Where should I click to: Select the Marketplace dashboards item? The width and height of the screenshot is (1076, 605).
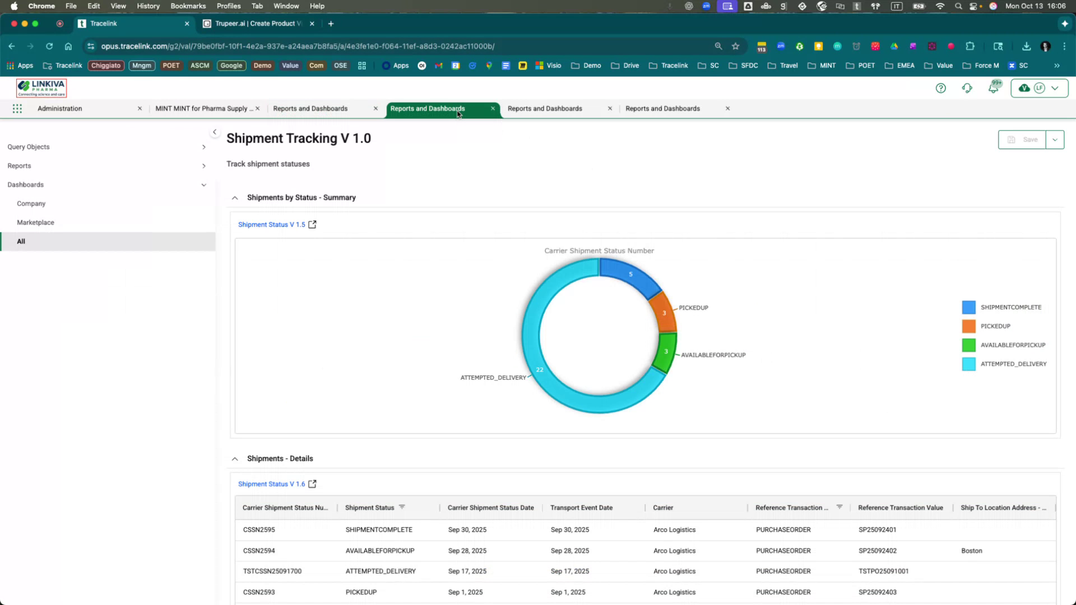36,222
